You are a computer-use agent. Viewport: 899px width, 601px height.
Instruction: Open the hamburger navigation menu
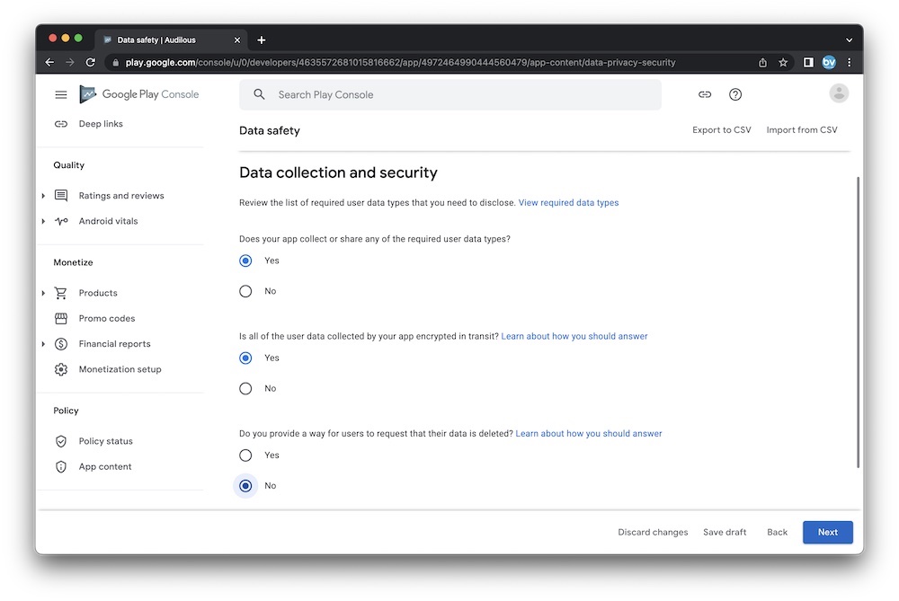point(61,94)
